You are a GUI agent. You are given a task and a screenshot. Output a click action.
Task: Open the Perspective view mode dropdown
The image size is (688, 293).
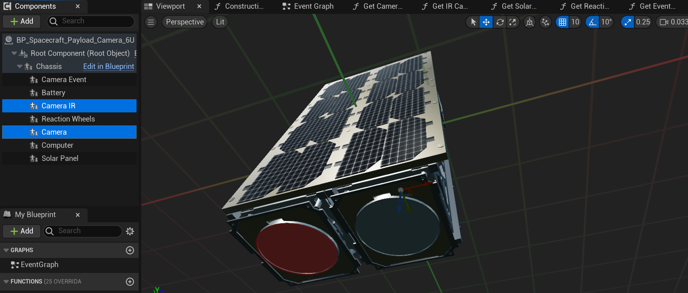click(185, 22)
